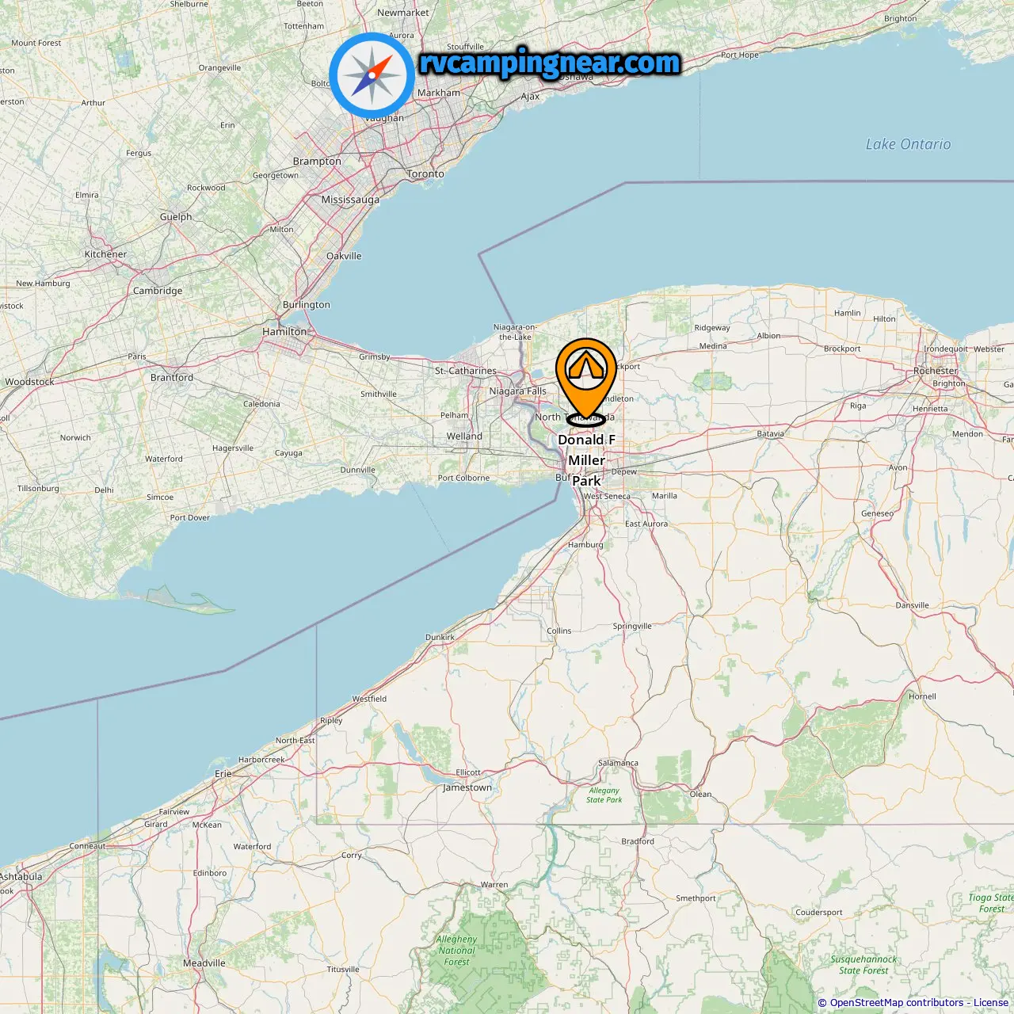The image size is (1014, 1014).
Task: Click the Erie city label
Action: [x=223, y=773]
